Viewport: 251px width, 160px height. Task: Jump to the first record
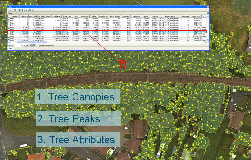tap(9, 45)
